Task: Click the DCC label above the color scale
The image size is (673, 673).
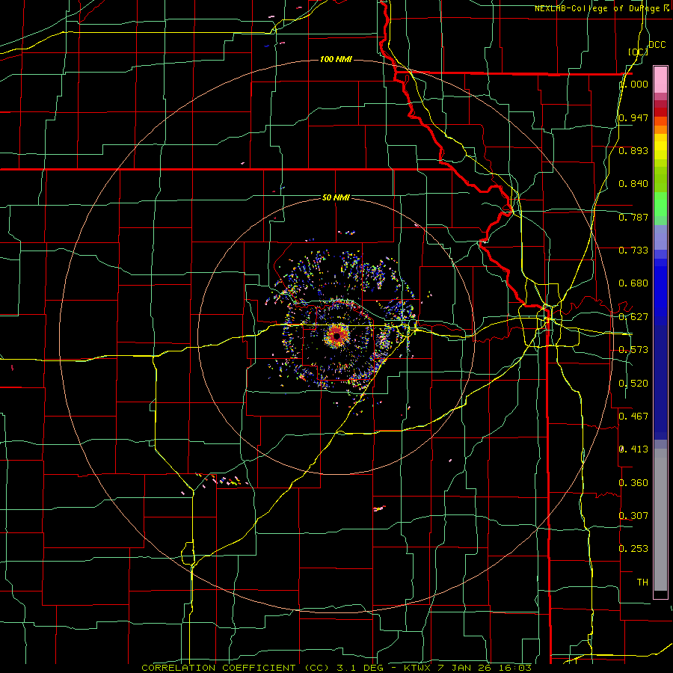Action: 657,45
